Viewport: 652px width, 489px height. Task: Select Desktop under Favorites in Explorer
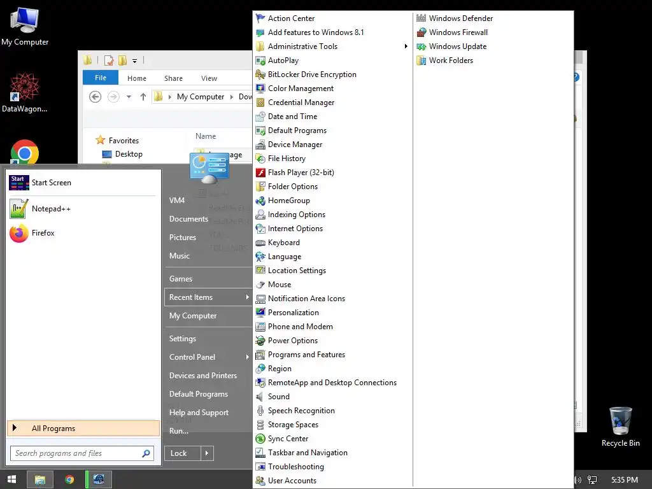[x=129, y=154]
